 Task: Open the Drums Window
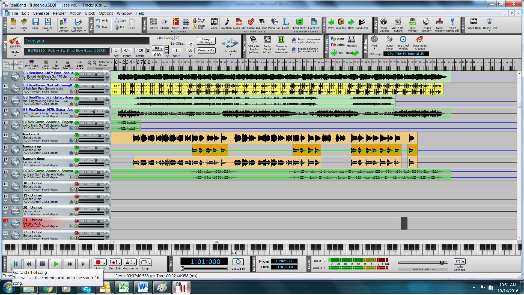[x=427, y=25]
